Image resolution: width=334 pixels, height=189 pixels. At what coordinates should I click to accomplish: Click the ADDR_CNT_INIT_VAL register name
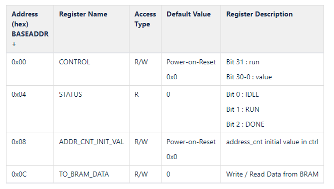[x=91, y=142]
